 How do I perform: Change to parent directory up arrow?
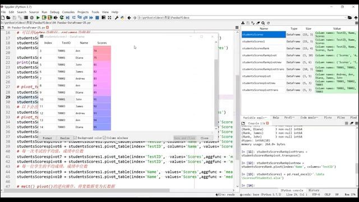(x=356, y=17)
